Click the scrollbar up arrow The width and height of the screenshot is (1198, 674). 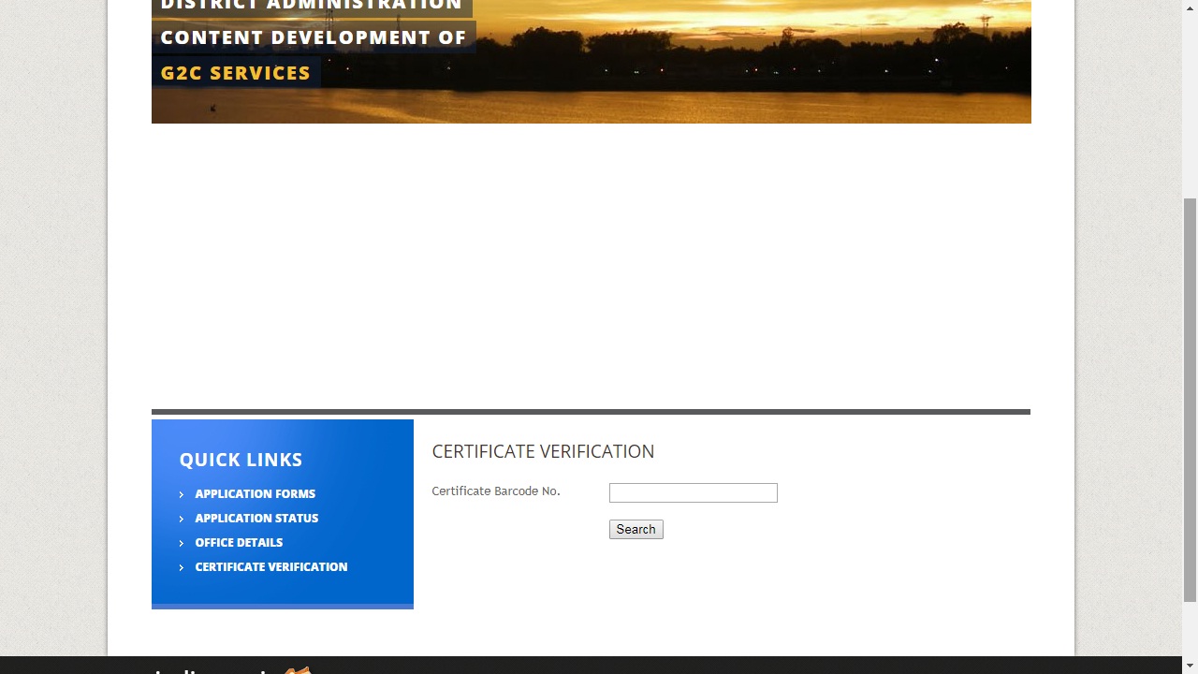[x=1190, y=7]
